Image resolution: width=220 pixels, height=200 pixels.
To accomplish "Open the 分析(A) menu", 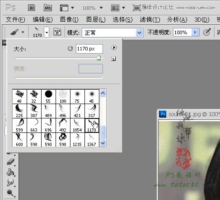I will [x=177, y=19].
